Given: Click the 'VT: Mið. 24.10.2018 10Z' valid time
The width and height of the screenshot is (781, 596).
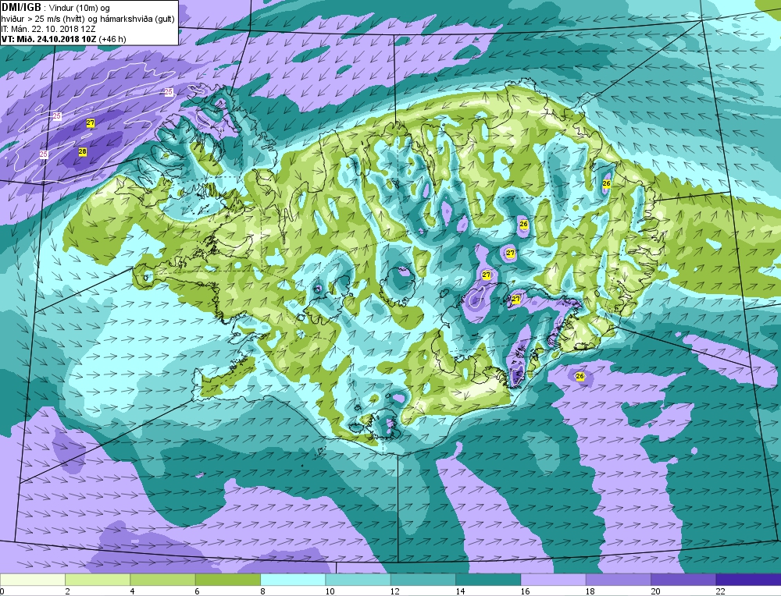Looking at the screenshot, I should (x=48, y=39).
